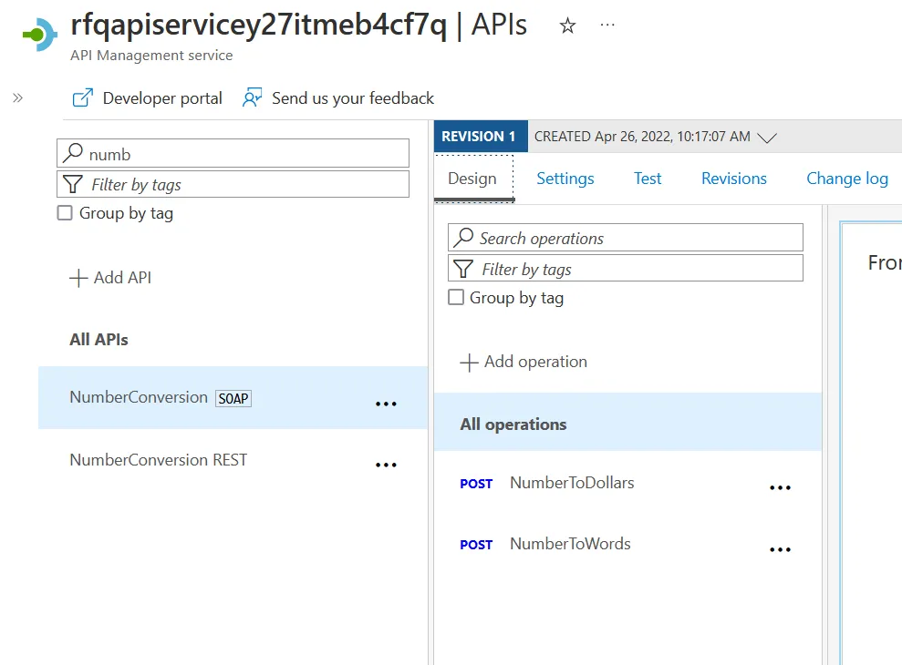Open options for NumberToDollars operation
This screenshot has height=665, width=902.
780,487
